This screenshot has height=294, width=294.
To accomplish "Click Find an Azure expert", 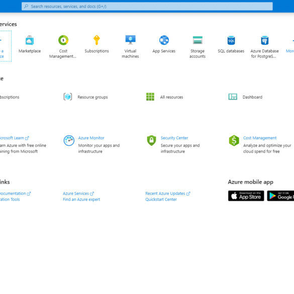I will tap(81, 200).
